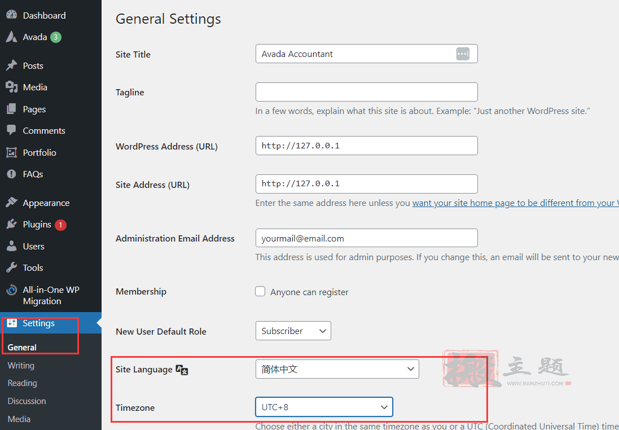Click the Tools wrench icon
The image size is (619, 430).
12,267
